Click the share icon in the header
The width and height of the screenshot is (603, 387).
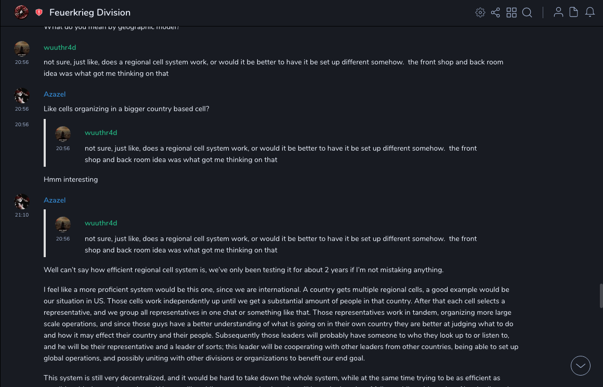point(495,12)
